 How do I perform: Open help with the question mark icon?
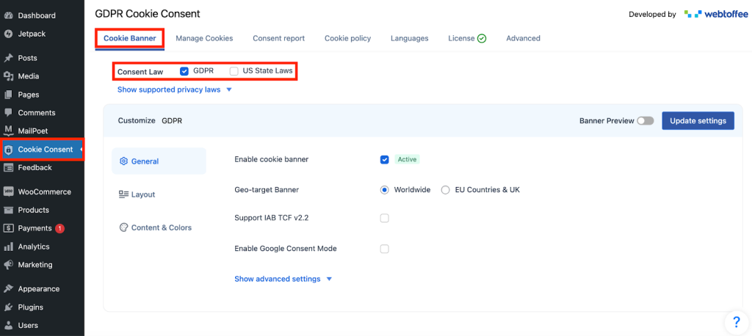coord(736,322)
